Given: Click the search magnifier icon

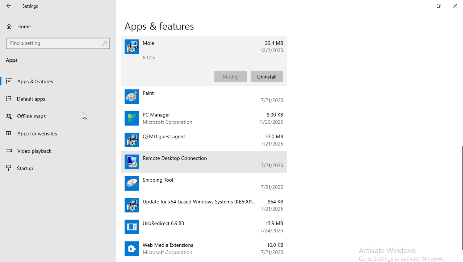Looking at the screenshot, I should coord(105,43).
